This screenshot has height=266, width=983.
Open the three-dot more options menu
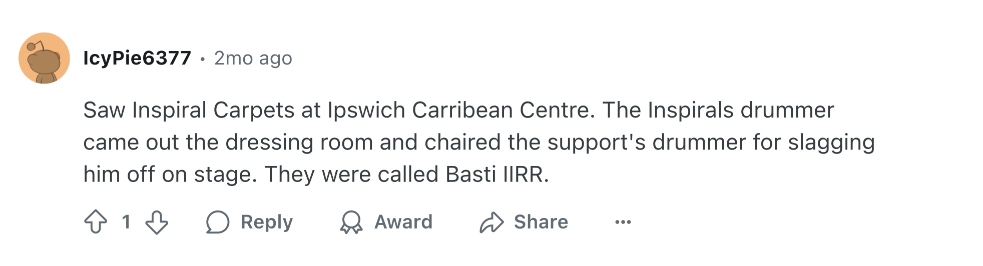pos(623,222)
